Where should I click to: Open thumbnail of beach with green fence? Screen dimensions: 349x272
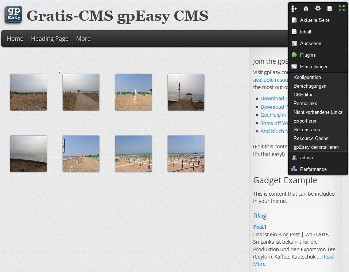(28, 92)
